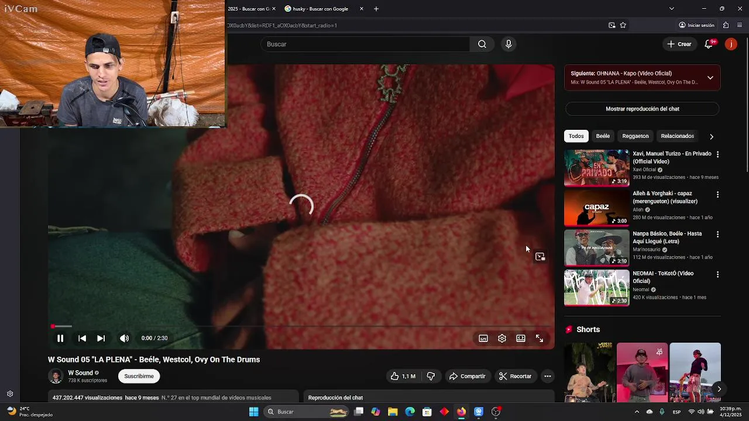Open the browser extensions puzzle icon
Image resolution: width=749 pixels, height=421 pixels.
tap(726, 25)
